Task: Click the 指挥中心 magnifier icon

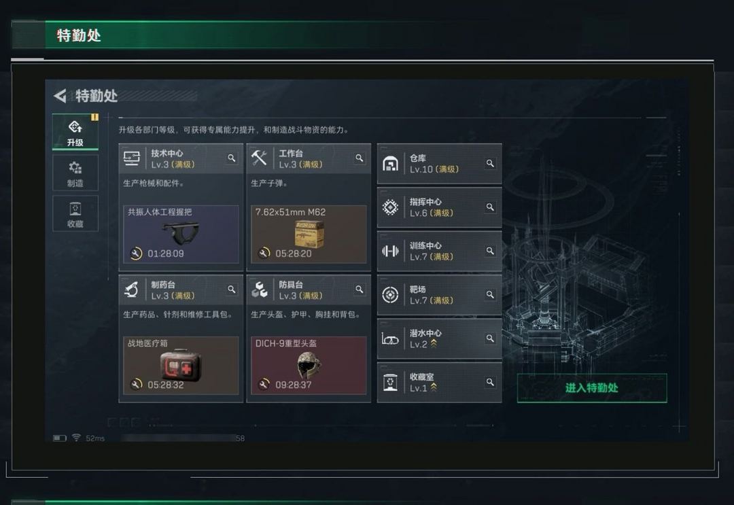Action: point(489,207)
